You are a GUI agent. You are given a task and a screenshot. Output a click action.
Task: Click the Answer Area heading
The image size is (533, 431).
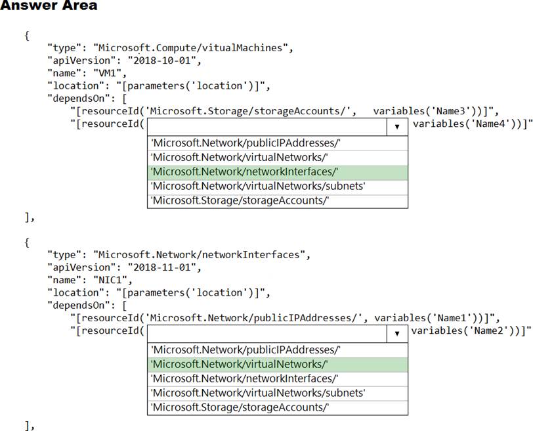pos(49,7)
